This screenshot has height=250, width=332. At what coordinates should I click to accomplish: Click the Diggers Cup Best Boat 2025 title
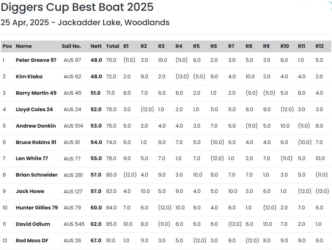(x=77, y=7)
